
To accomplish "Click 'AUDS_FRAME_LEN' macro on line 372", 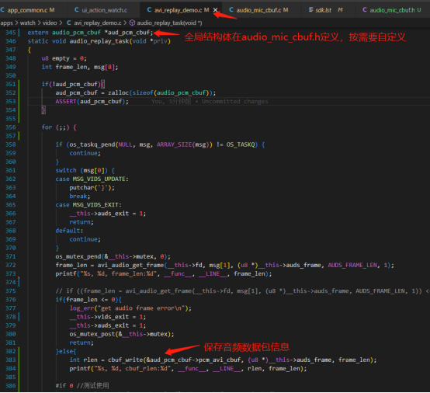I will 352,265.
